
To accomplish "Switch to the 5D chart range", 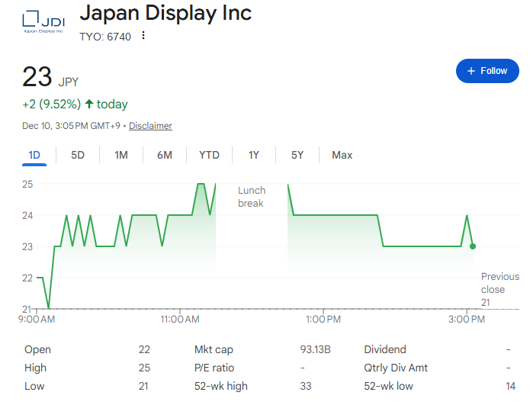I will click(x=78, y=155).
